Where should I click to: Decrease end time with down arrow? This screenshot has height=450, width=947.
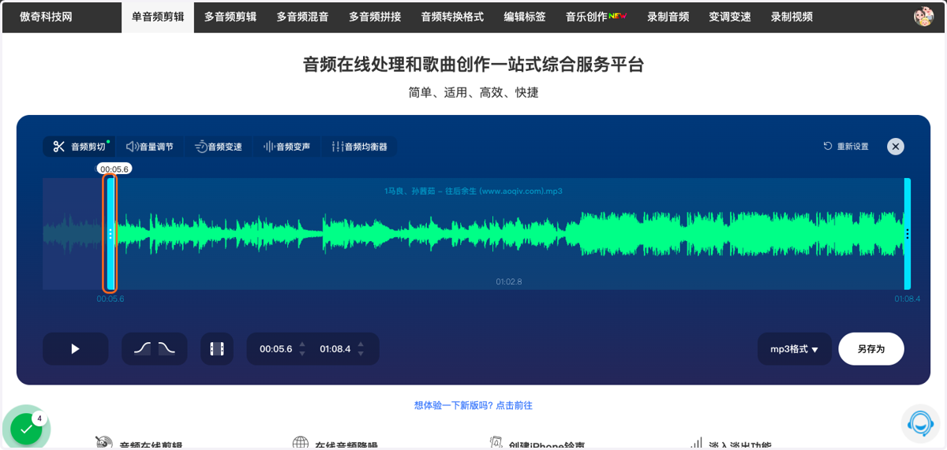(x=361, y=354)
